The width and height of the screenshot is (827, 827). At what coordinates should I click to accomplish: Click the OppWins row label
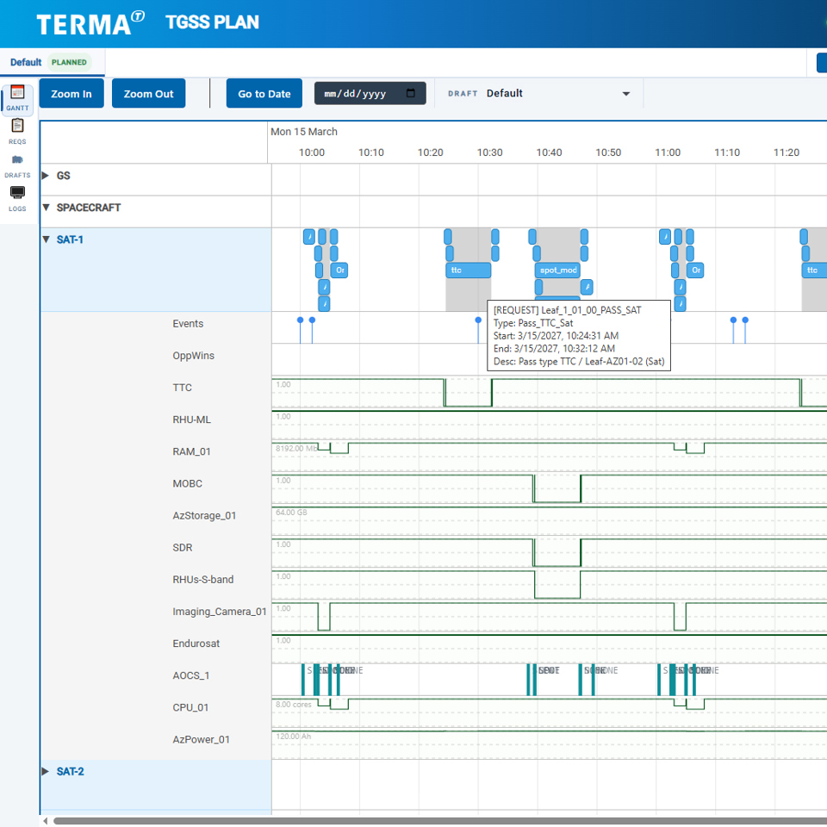(194, 356)
